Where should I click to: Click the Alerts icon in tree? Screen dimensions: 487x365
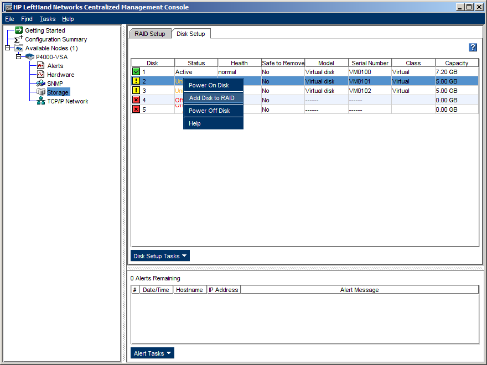coord(40,66)
